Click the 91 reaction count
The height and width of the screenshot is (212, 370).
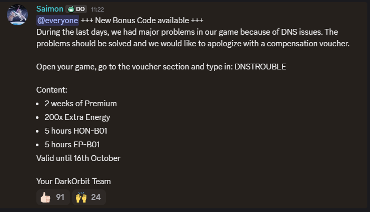pos(60,197)
